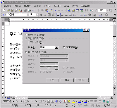The image size is (117, 108).
Task: Open the highlight color dropdown arrow
Action: [x=98, y=15]
